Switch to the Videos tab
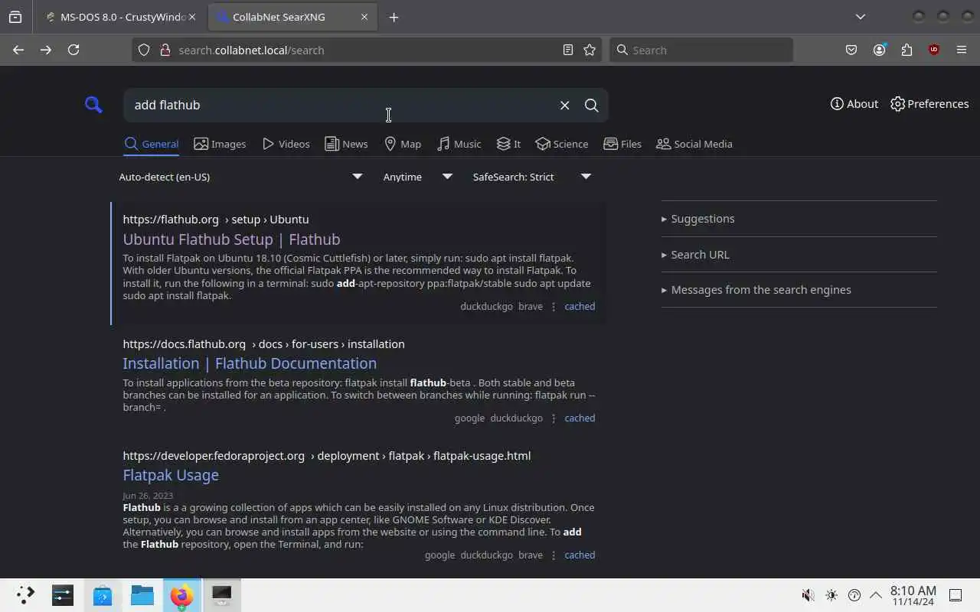This screenshot has width=980, height=612. 286,144
